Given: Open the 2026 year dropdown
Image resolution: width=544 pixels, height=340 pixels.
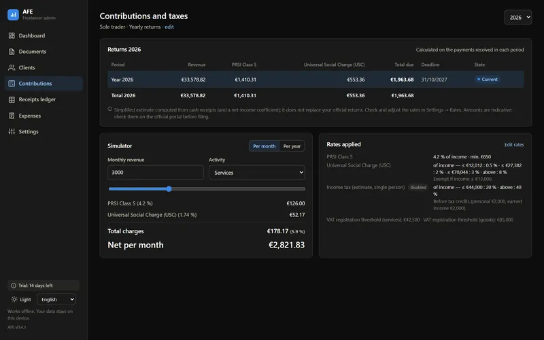Looking at the screenshot, I should [x=518, y=18].
